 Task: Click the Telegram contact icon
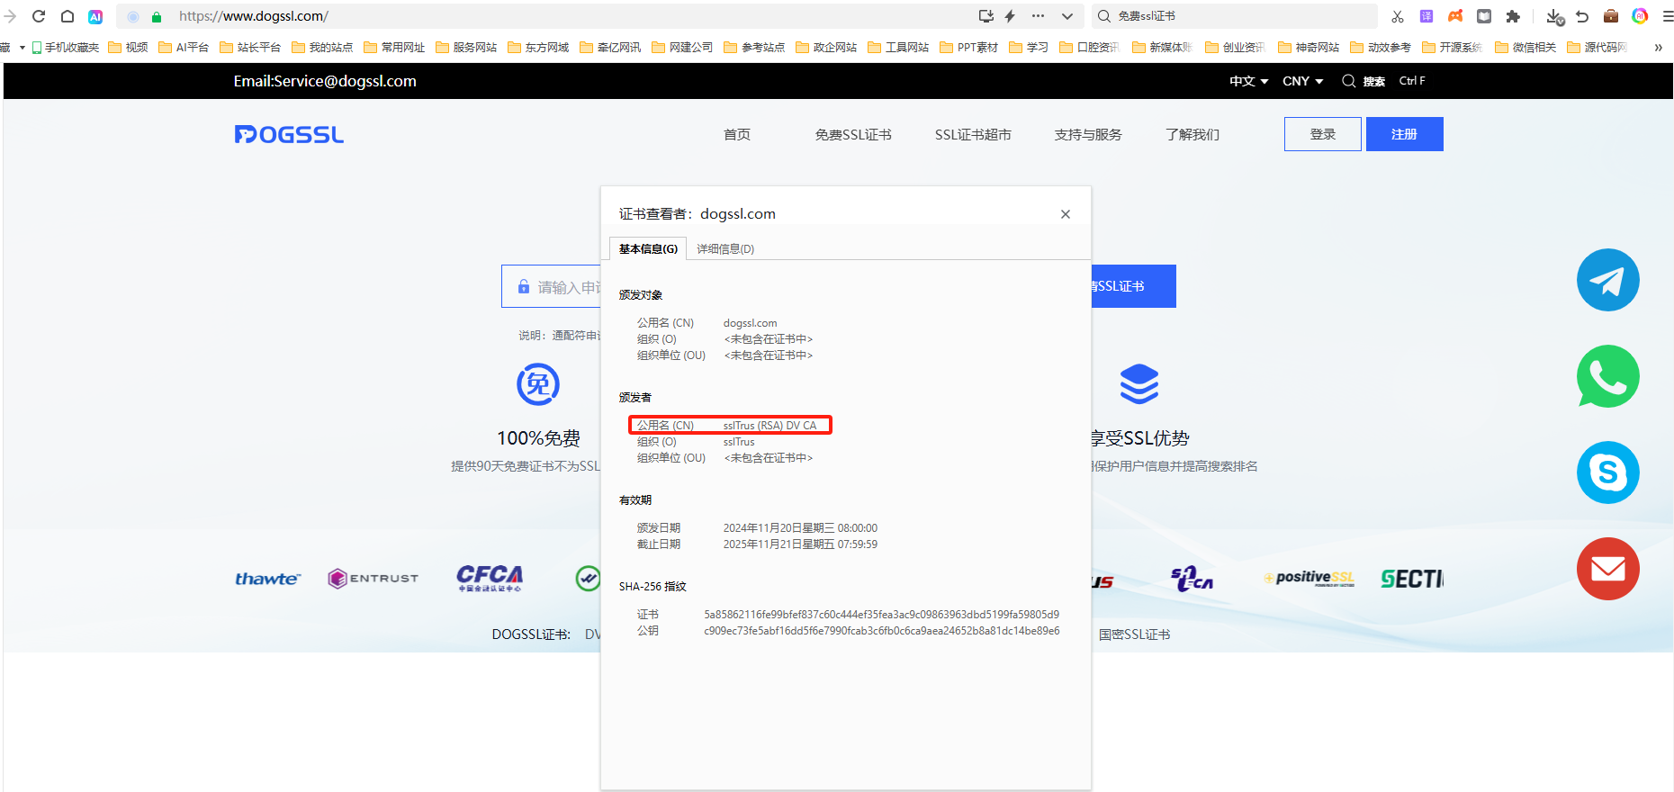coord(1607,280)
